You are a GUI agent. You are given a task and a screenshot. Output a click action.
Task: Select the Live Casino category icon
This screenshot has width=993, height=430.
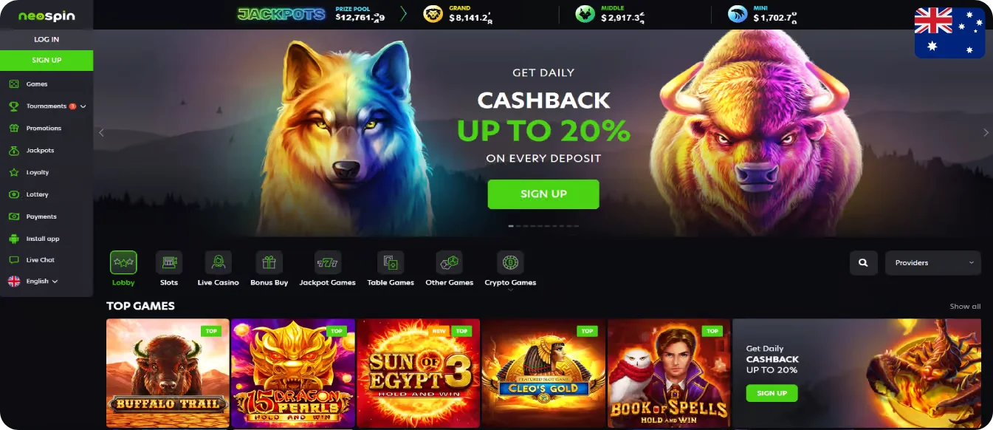click(219, 262)
